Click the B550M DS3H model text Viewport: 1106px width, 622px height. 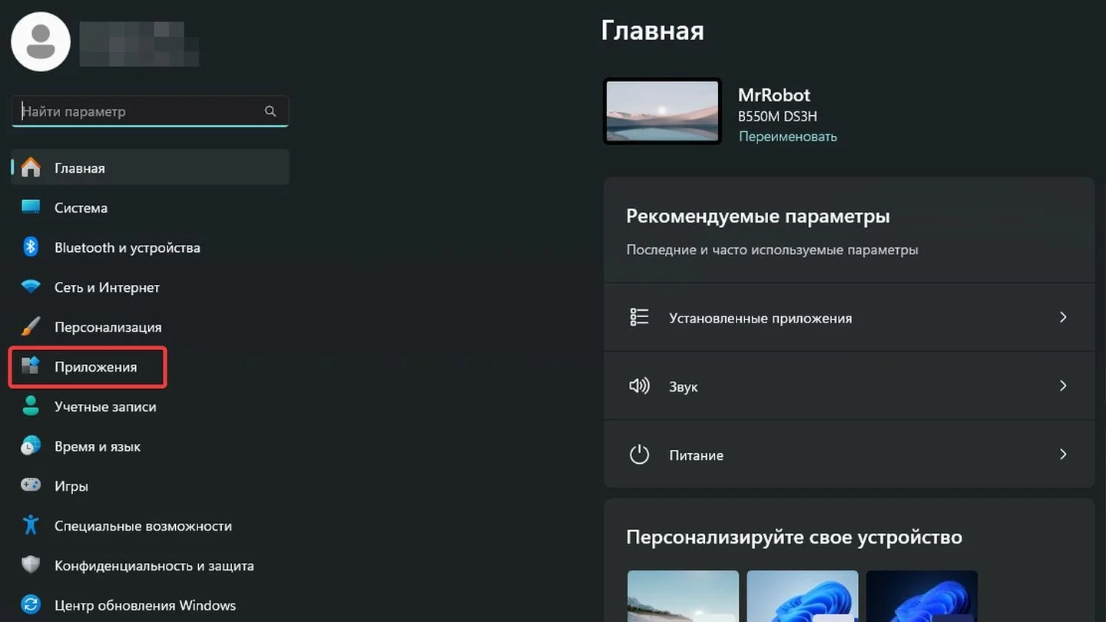tap(777, 117)
